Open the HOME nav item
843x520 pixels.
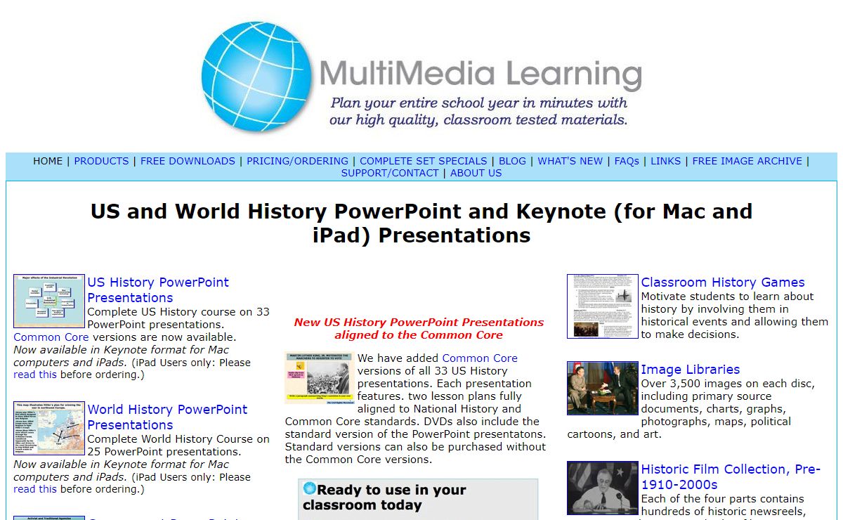point(48,161)
